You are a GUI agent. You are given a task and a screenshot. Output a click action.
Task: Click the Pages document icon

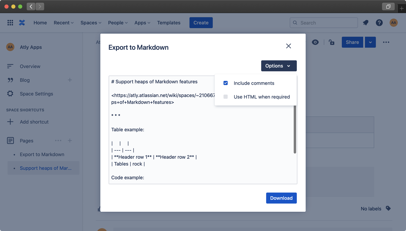tap(10, 141)
